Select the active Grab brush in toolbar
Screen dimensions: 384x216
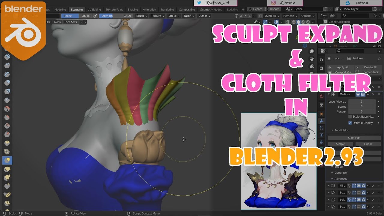7,160
